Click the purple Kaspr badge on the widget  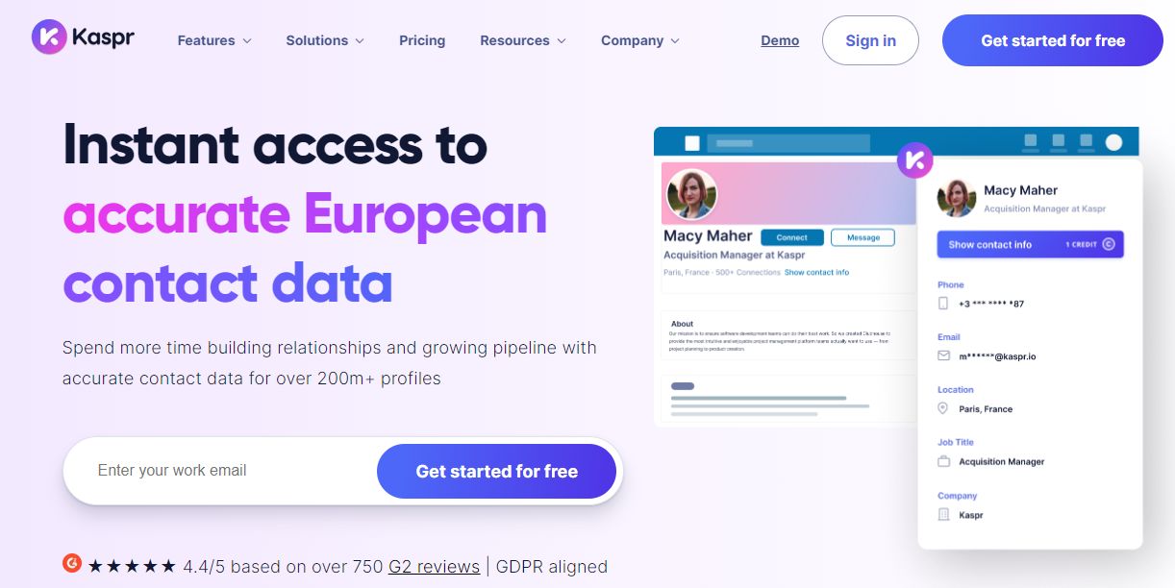point(914,159)
